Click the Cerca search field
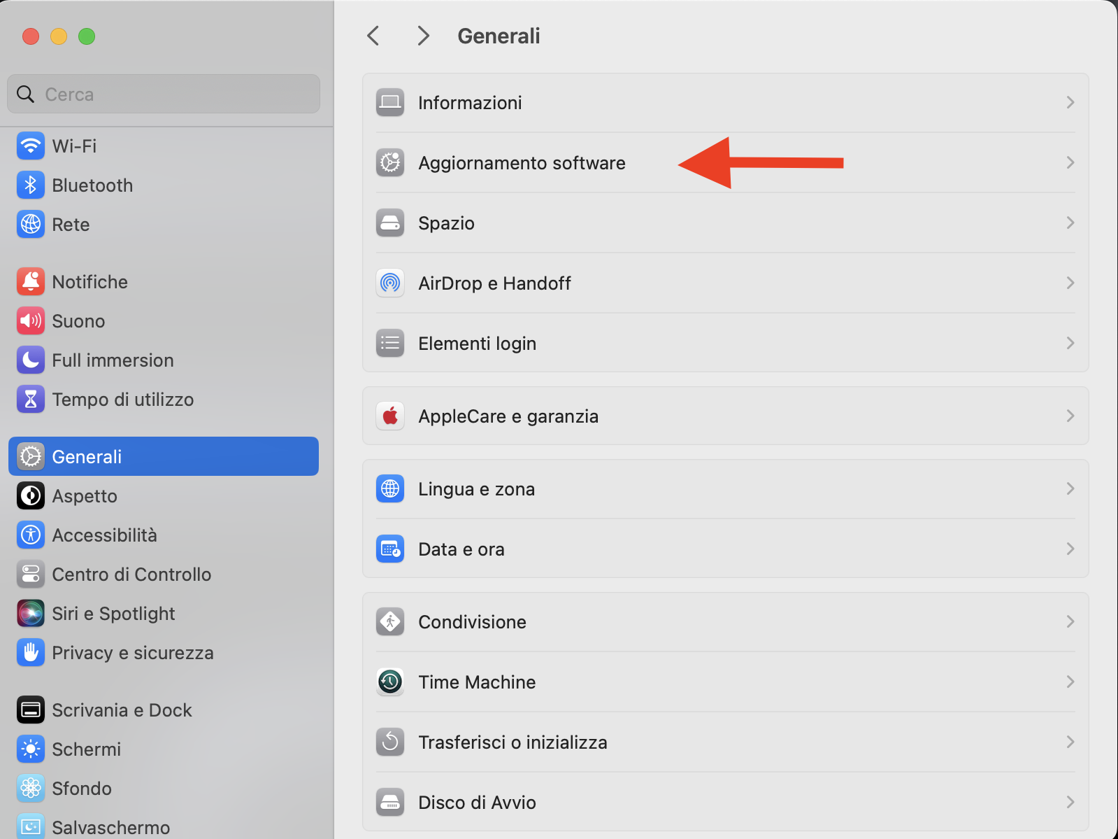Screen dimensions: 1118x839 pos(164,94)
